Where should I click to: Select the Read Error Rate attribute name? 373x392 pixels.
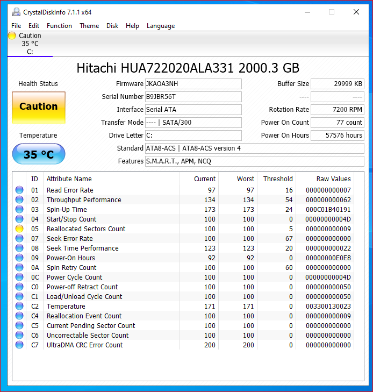click(70, 190)
